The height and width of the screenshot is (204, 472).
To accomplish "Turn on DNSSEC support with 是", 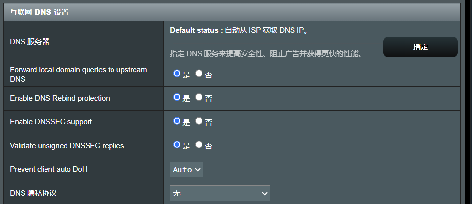I will (x=177, y=121).
